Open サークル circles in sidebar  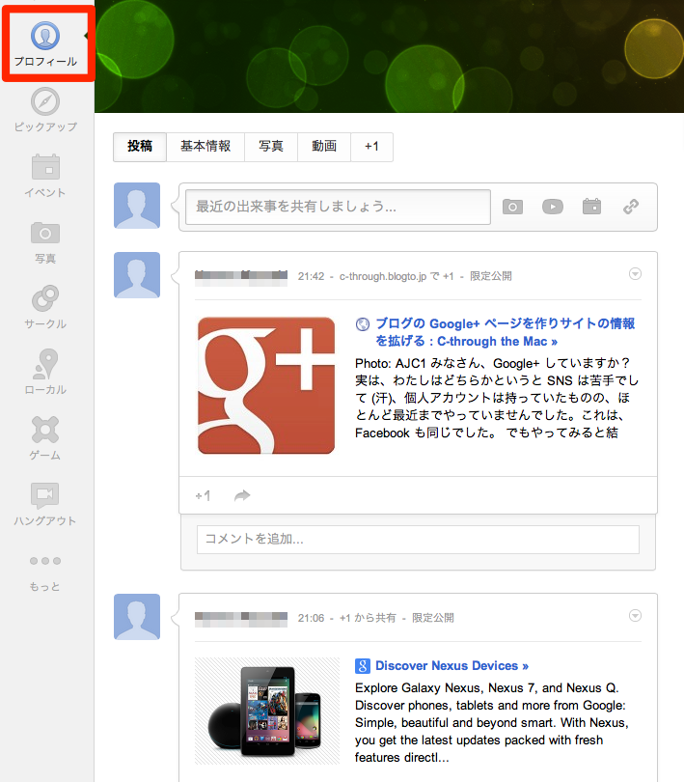[45, 297]
